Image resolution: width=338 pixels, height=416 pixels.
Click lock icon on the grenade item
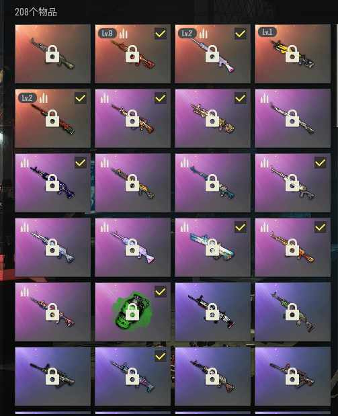[x=132, y=311]
